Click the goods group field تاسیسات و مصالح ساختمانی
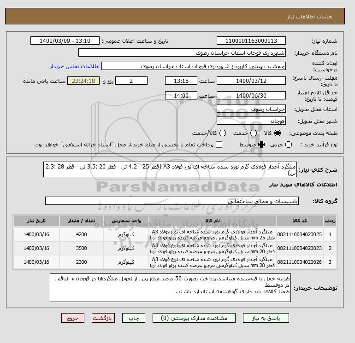 (172, 201)
